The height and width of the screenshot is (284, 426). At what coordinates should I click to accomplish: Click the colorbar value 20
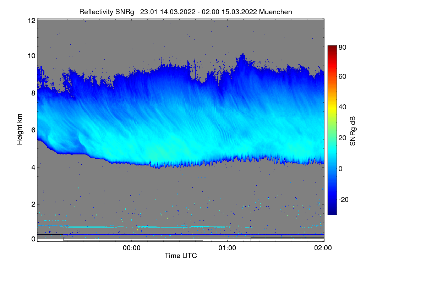342,138
